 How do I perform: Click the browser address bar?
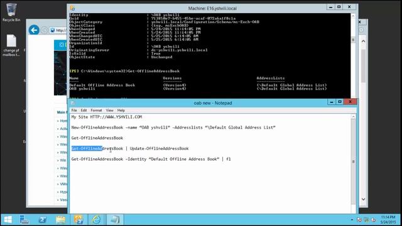coord(58,30)
